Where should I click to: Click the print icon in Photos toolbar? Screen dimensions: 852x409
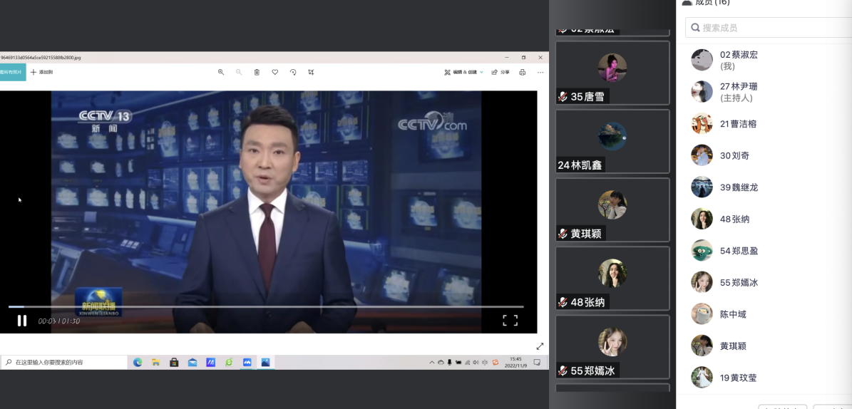pos(523,72)
